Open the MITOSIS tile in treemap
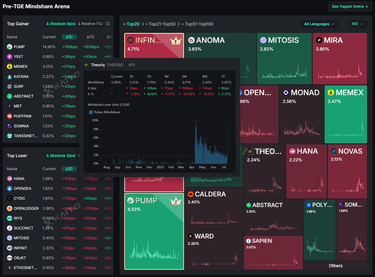 pos(284,58)
